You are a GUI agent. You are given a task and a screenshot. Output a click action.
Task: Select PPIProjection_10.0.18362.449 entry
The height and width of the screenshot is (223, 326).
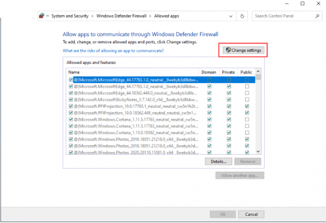(135, 113)
